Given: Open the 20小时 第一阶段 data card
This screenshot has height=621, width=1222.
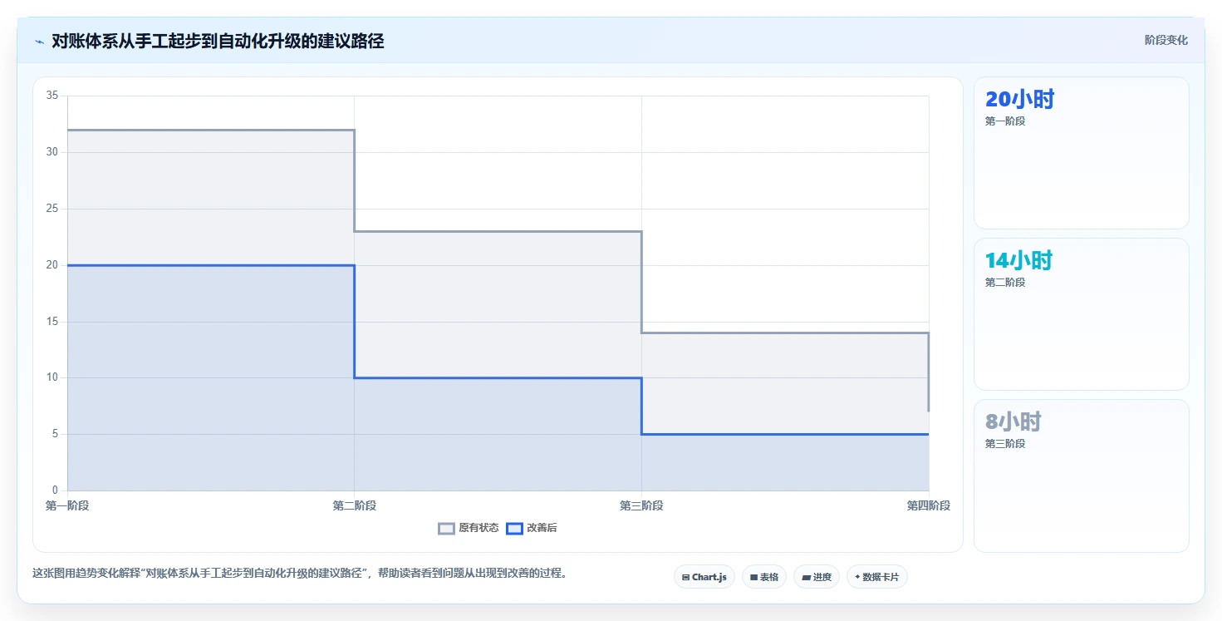Looking at the screenshot, I should (1081, 153).
